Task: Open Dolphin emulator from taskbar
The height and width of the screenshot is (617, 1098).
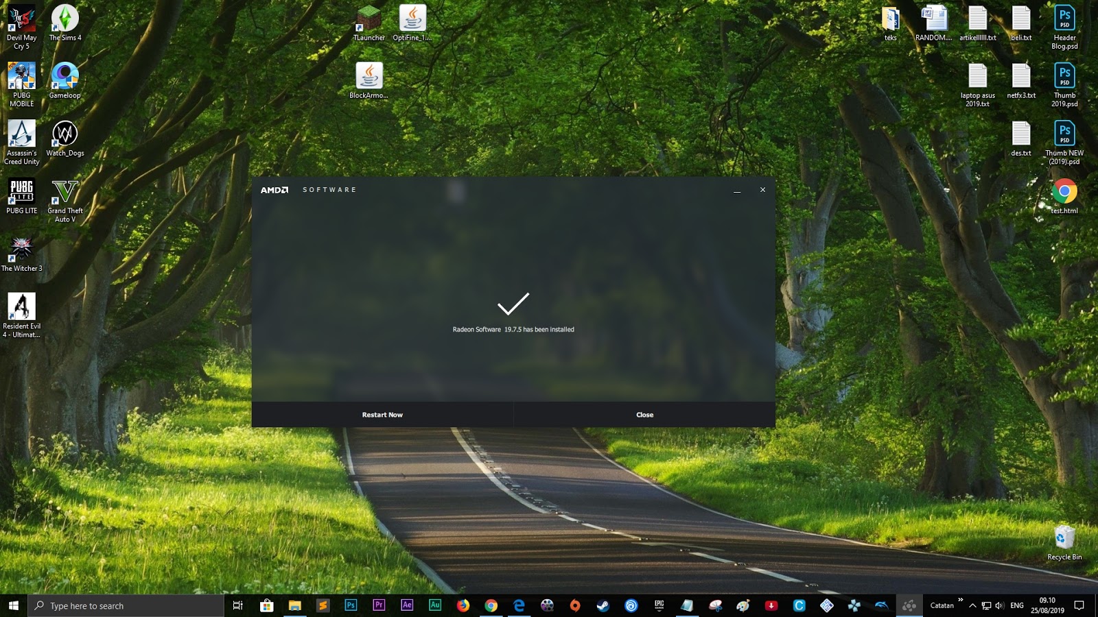Action: 882,605
